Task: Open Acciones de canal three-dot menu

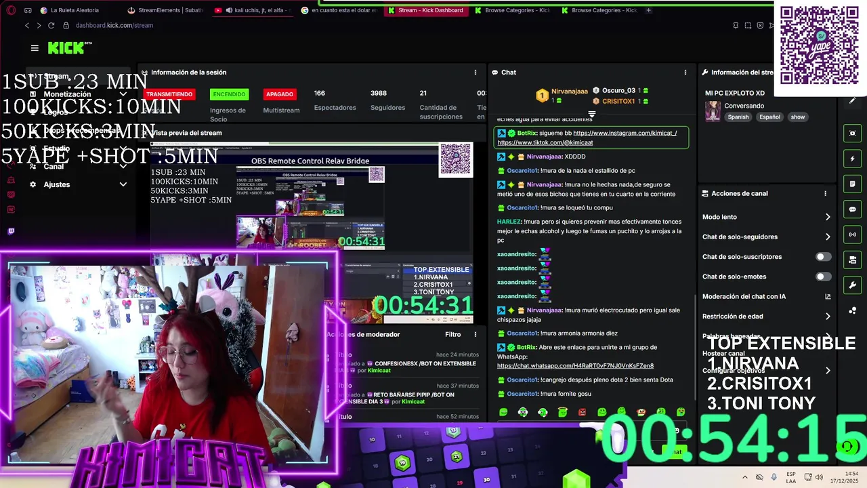Action: point(825,194)
